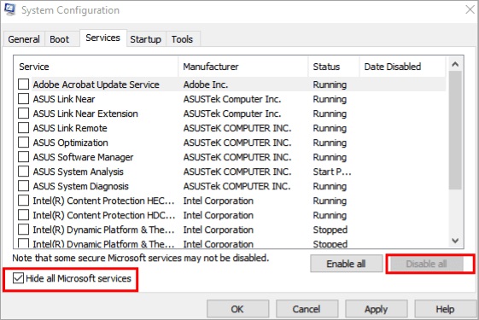
Task: Switch to the Startup tab
Action: click(146, 39)
